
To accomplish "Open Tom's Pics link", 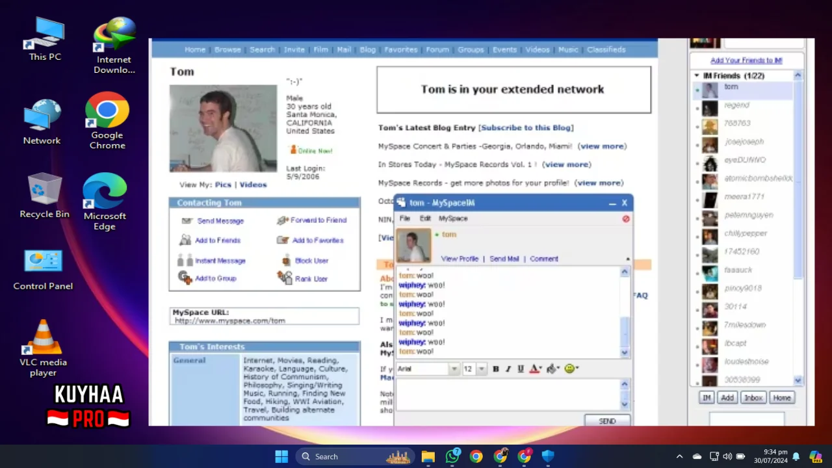I will click(x=223, y=185).
